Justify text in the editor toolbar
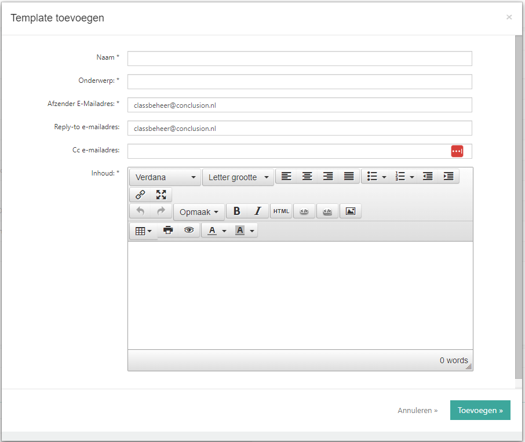The width and height of the screenshot is (525, 442). click(349, 177)
